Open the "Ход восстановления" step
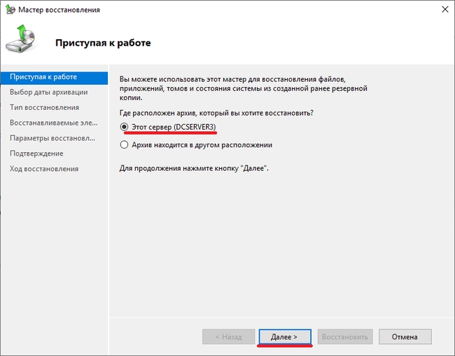This screenshot has height=356, width=455. click(x=44, y=169)
